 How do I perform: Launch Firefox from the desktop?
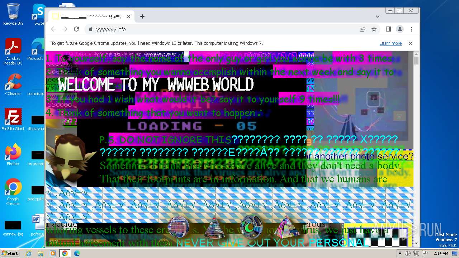pos(13,155)
